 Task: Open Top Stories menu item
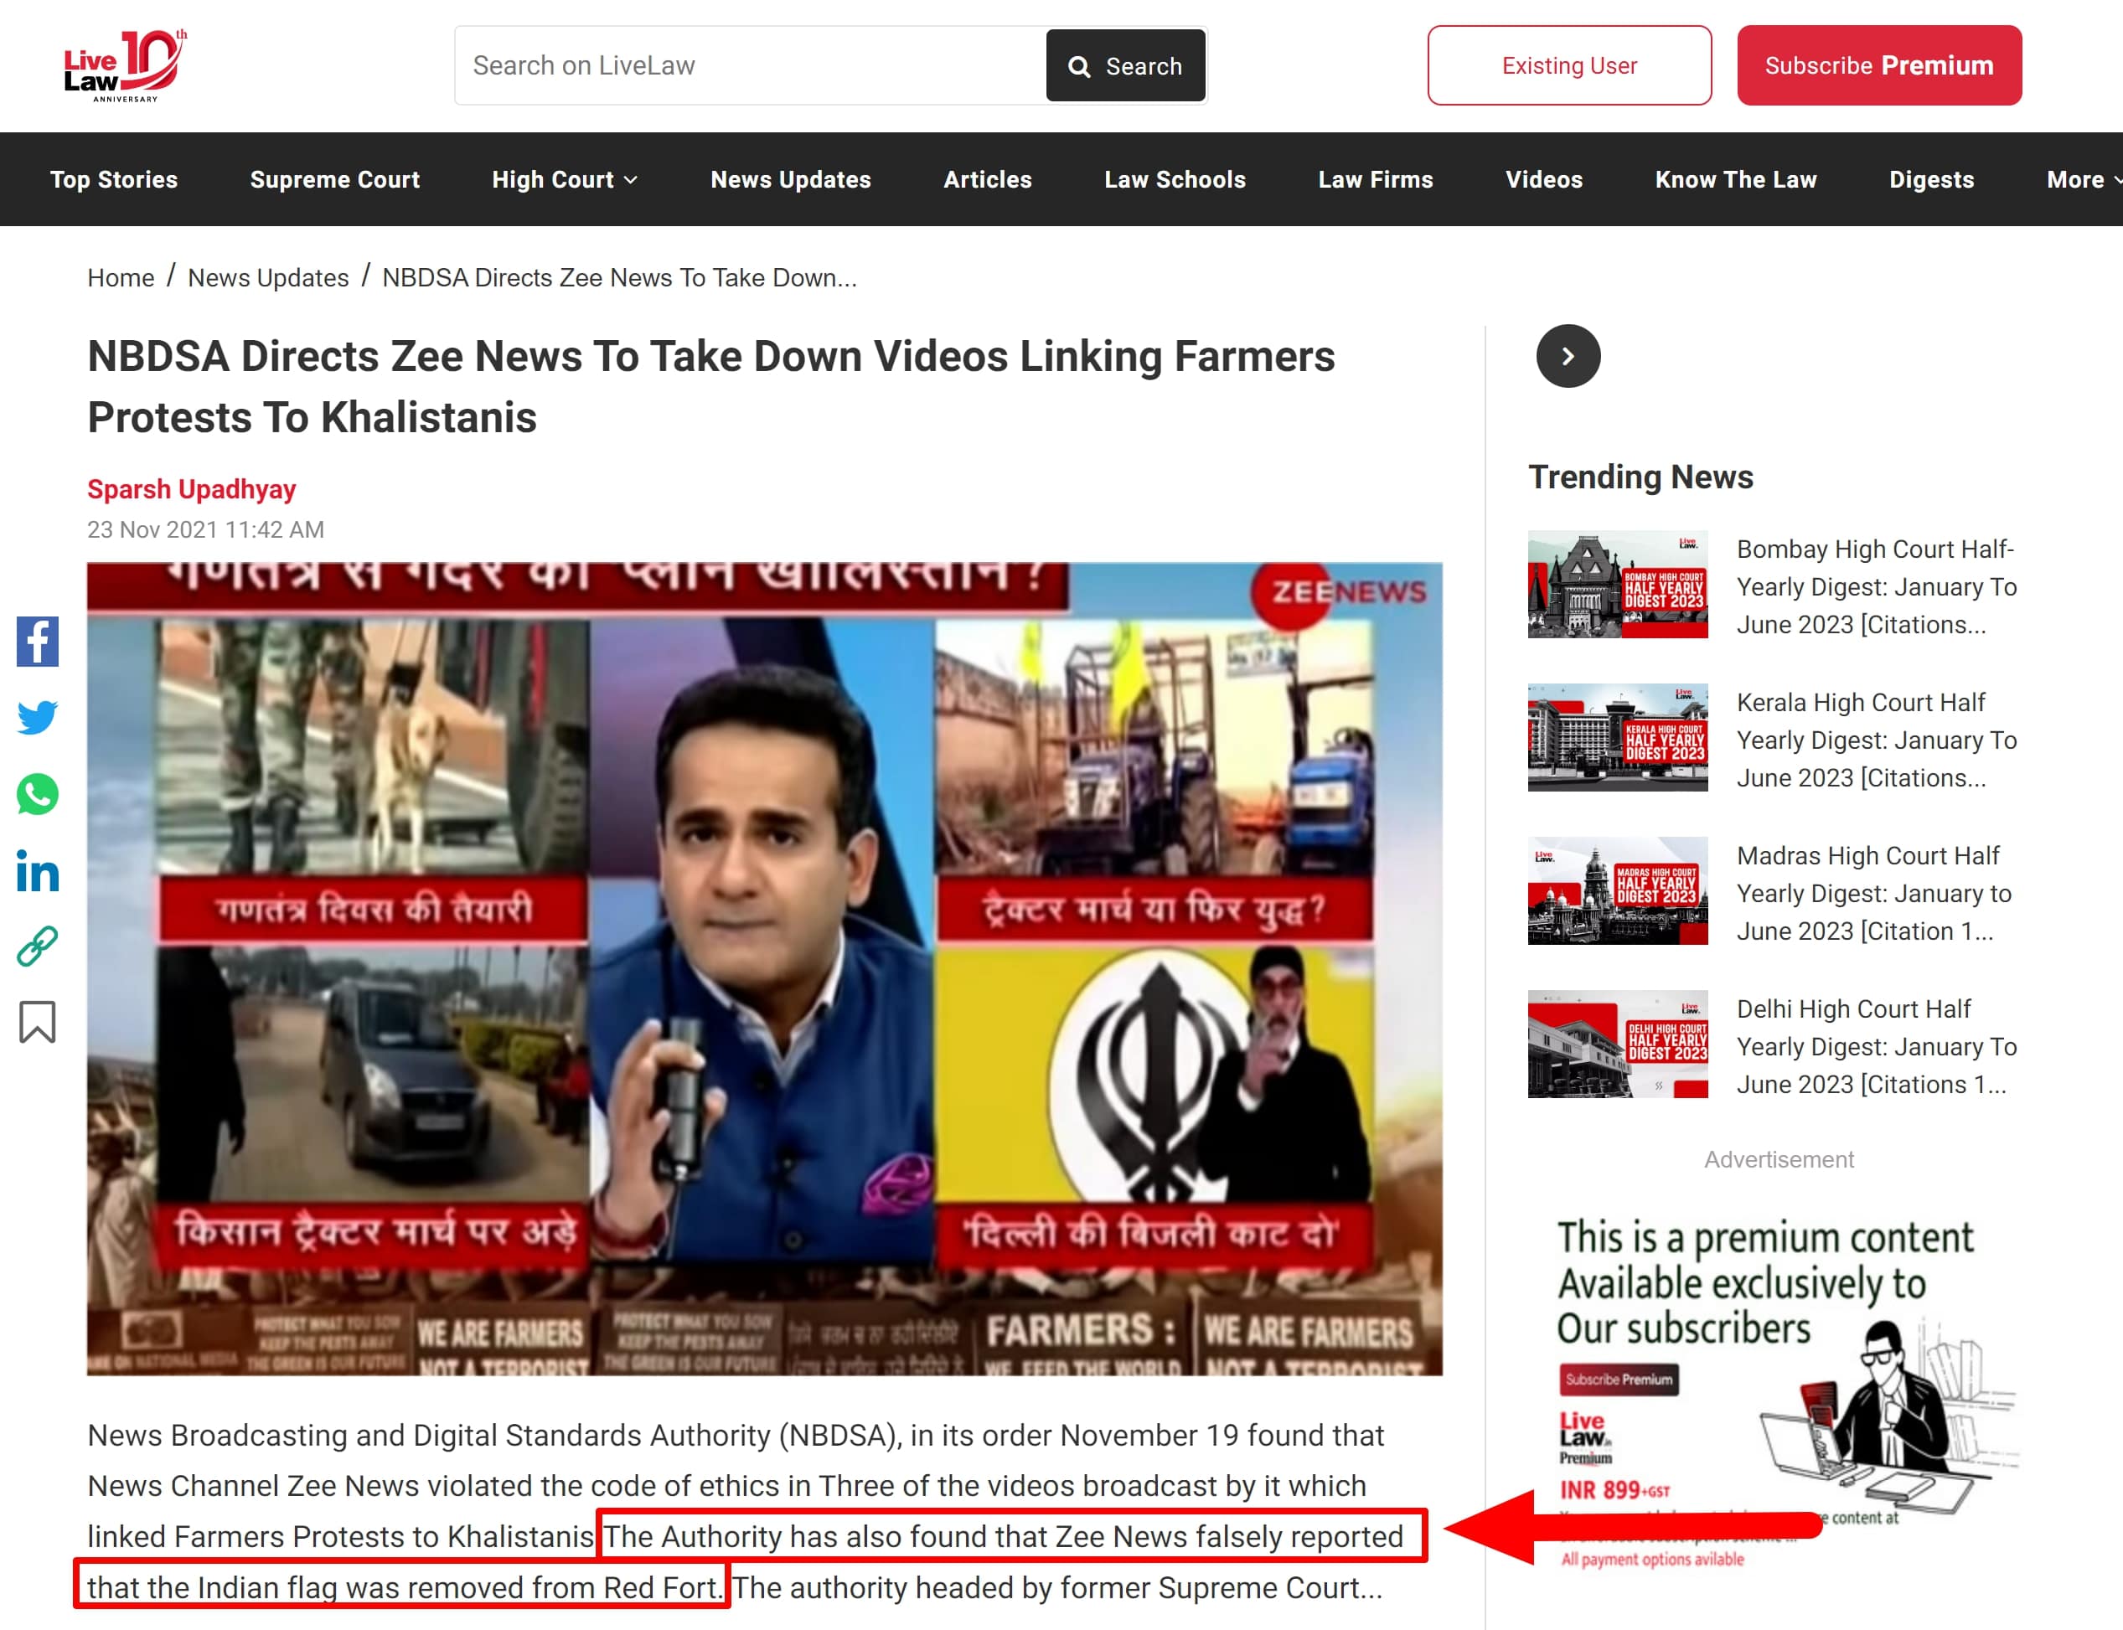[115, 179]
